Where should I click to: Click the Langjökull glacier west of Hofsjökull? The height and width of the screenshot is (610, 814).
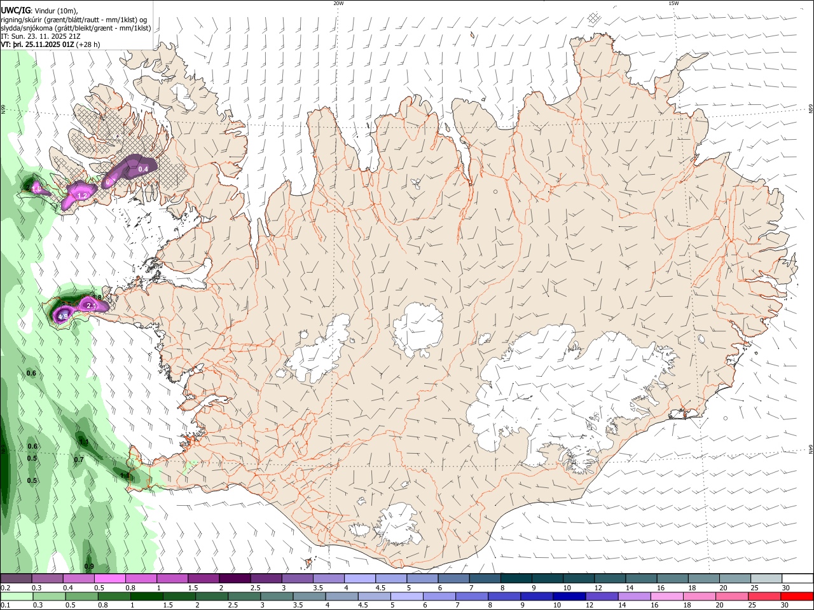(318, 353)
